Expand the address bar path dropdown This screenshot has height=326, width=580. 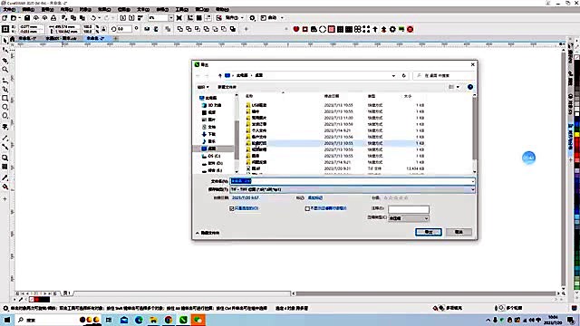(x=393, y=75)
